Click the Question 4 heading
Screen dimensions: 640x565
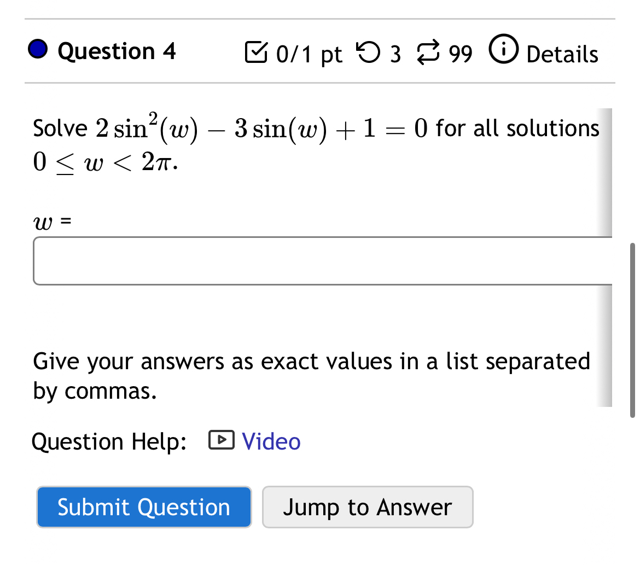(x=117, y=51)
